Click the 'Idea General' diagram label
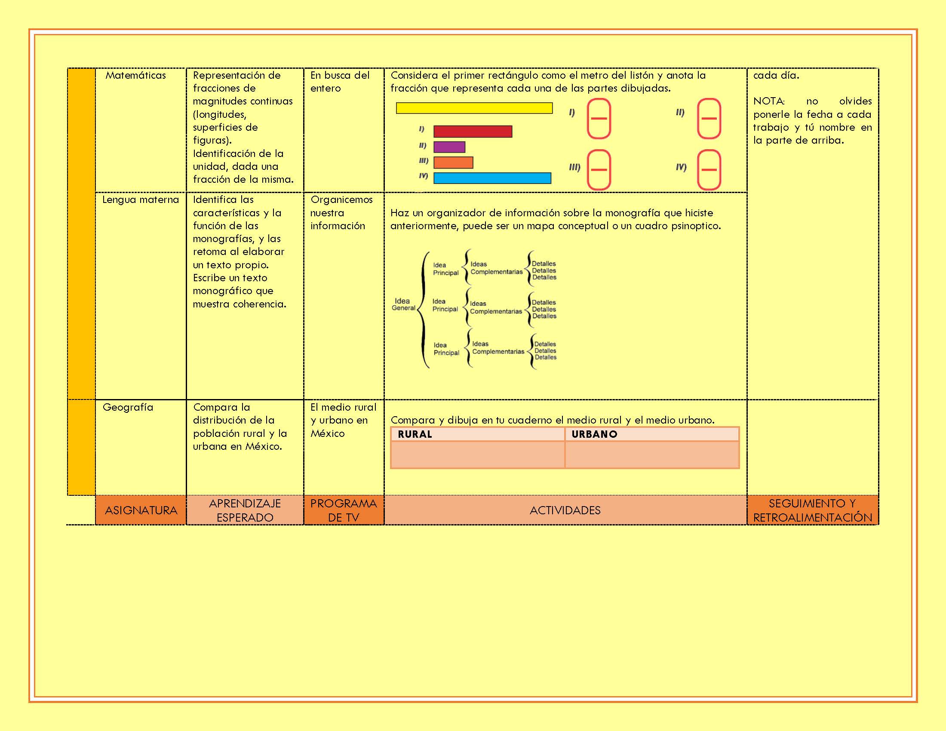This screenshot has height=731, width=946. [x=403, y=304]
